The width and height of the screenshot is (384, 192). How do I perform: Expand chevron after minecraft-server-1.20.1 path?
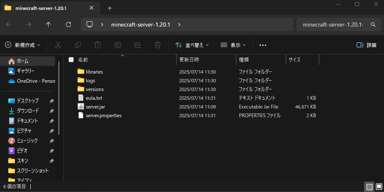[179, 25]
